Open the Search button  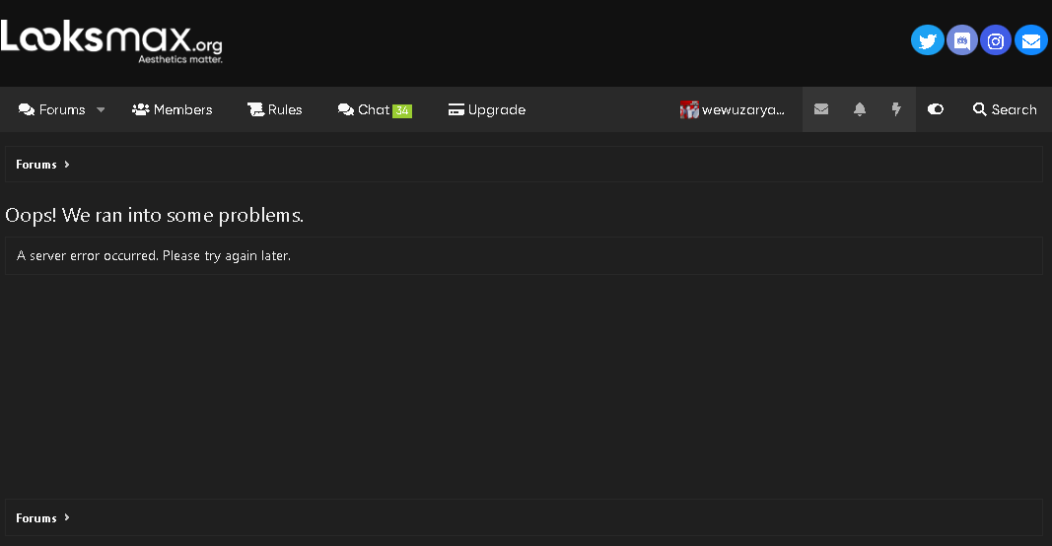point(1005,109)
